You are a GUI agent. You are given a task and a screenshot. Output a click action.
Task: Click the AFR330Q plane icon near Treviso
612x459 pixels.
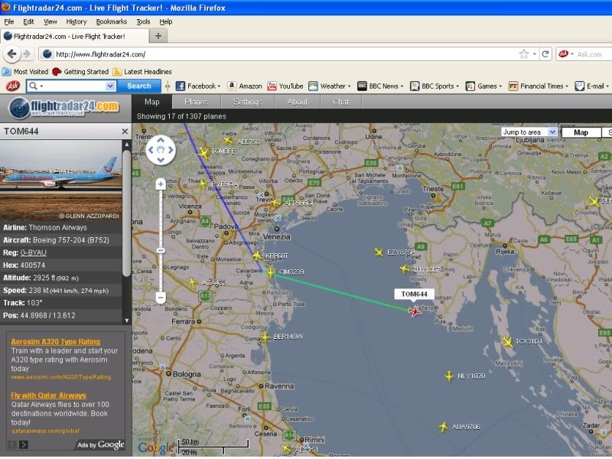275,203
